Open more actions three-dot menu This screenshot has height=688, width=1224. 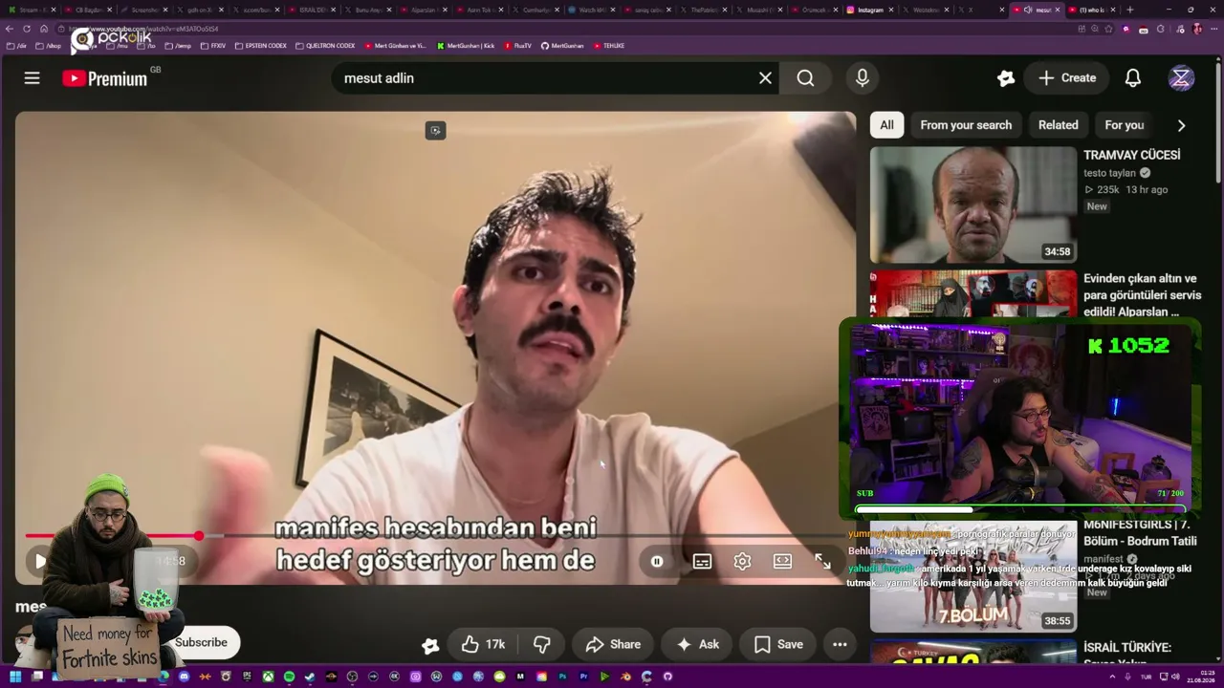point(840,645)
